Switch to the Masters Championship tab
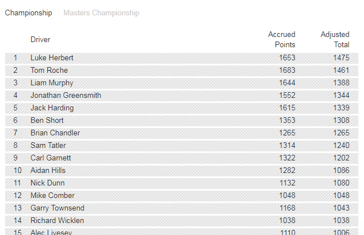This screenshot has height=235, width=364. [101, 13]
